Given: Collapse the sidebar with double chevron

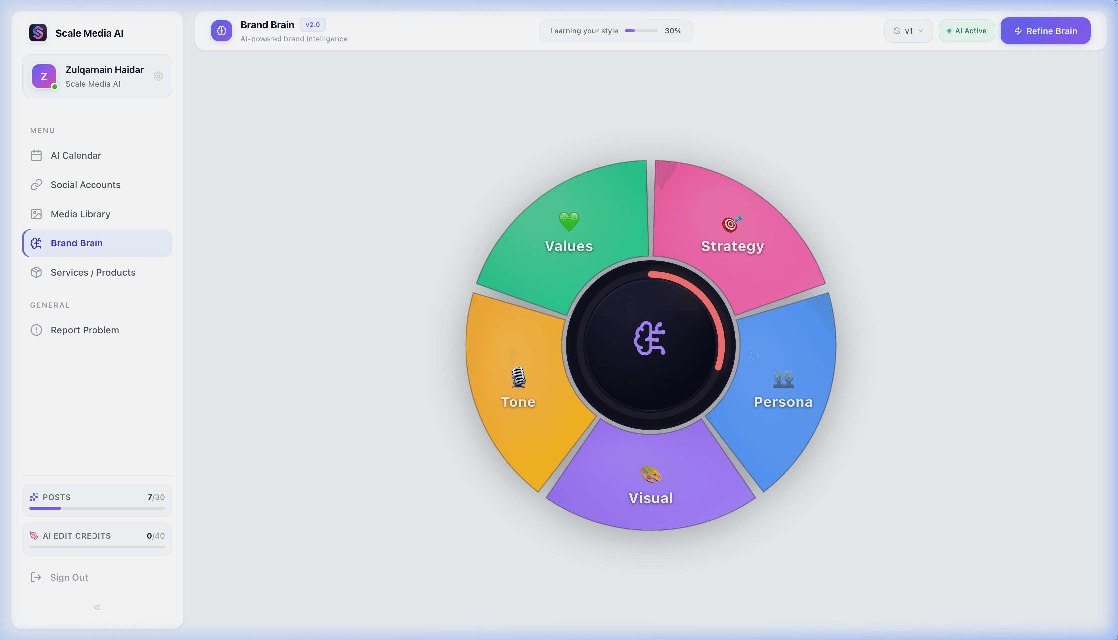Looking at the screenshot, I should pyautogui.click(x=97, y=607).
